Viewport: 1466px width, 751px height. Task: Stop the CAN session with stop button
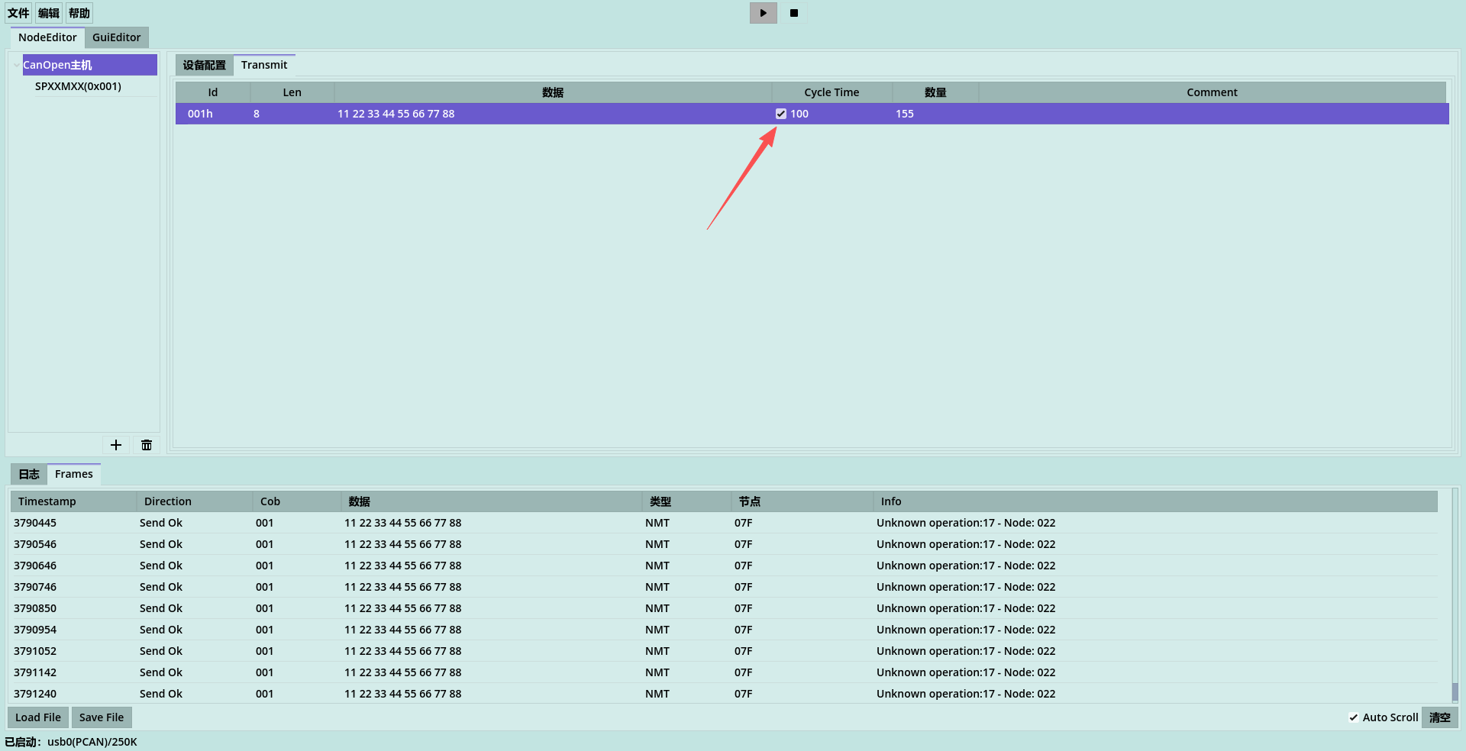pyautogui.click(x=793, y=13)
